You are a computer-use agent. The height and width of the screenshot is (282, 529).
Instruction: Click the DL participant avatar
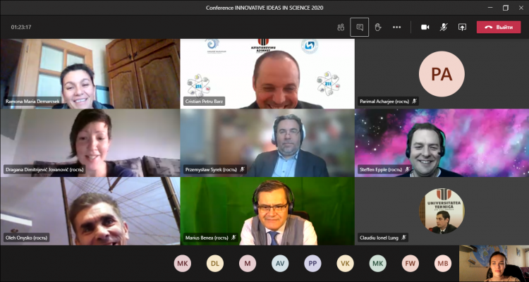point(215,264)
